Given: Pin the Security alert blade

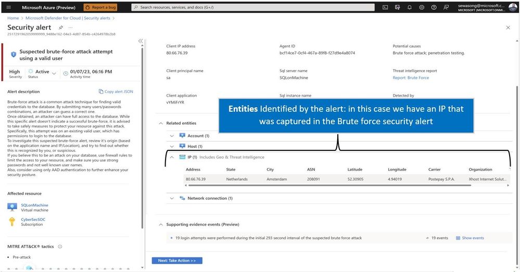Looking at the screenshot, I should point(61,28).
